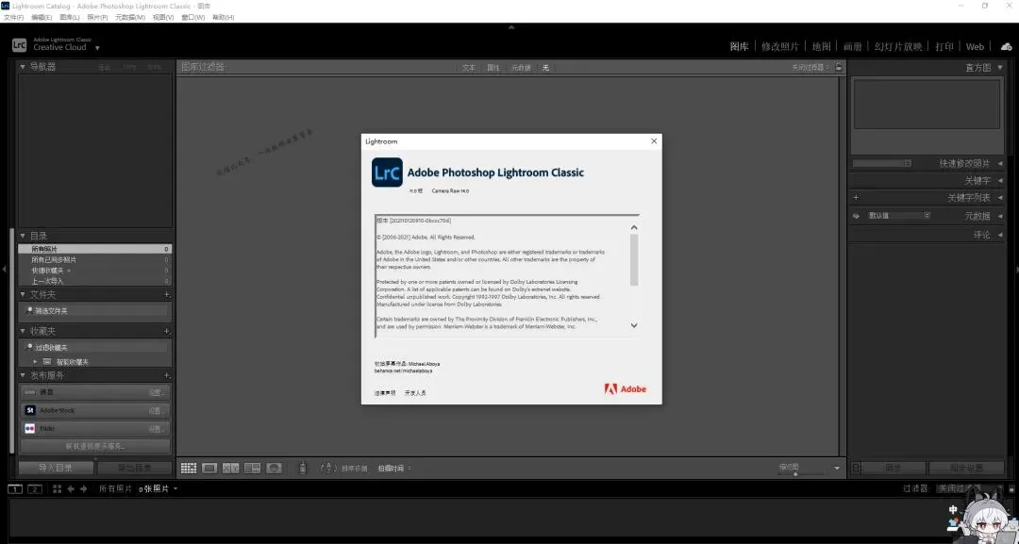The width and height of the screenshot is (1019, 544).
Task: Open the sort order capture time dropdown
Action: click(x=393, y=468)
